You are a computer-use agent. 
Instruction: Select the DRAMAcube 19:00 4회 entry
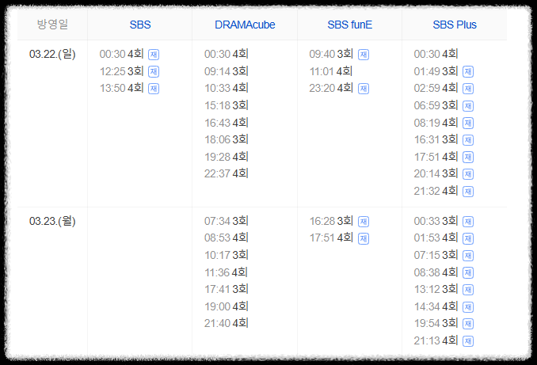227,306
